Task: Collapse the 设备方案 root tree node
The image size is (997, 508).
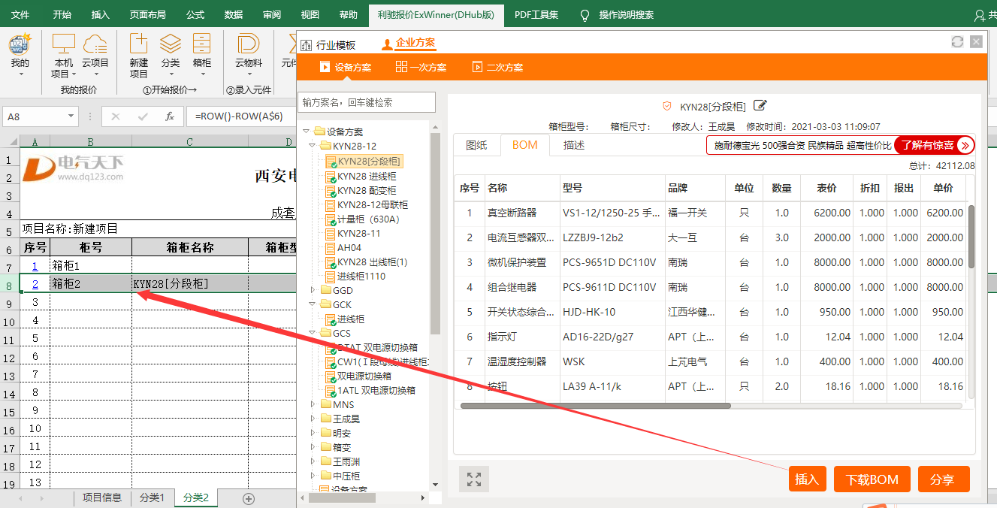Action: 307,132
